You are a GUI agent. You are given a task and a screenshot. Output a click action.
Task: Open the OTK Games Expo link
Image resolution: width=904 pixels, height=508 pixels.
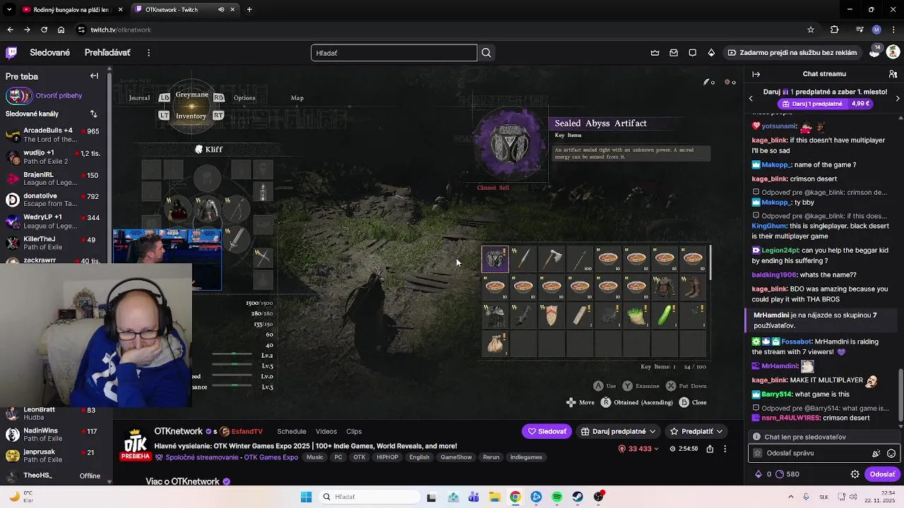click(x=271, y=457)
